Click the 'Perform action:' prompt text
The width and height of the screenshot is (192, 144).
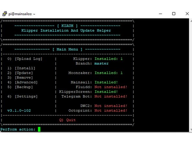18,129
